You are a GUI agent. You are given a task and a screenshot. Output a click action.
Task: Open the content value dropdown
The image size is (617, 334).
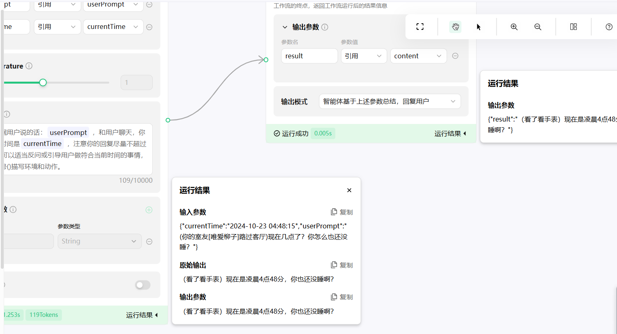pos(418,56)
